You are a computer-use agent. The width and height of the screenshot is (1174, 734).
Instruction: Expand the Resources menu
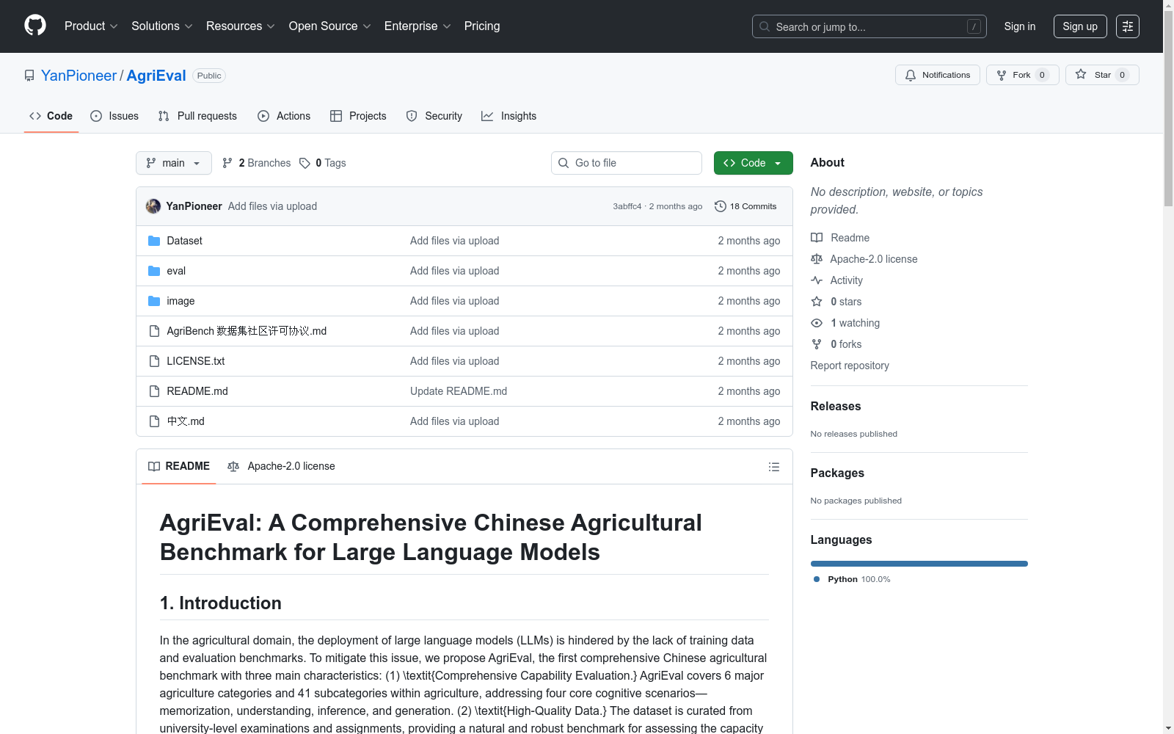coord(241,26)
